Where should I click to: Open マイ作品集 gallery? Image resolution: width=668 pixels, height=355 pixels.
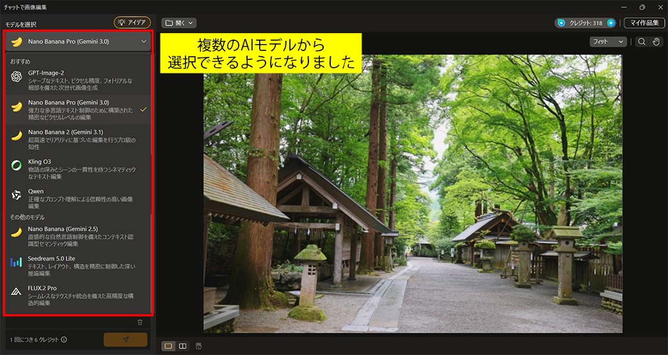pos(644,23)
